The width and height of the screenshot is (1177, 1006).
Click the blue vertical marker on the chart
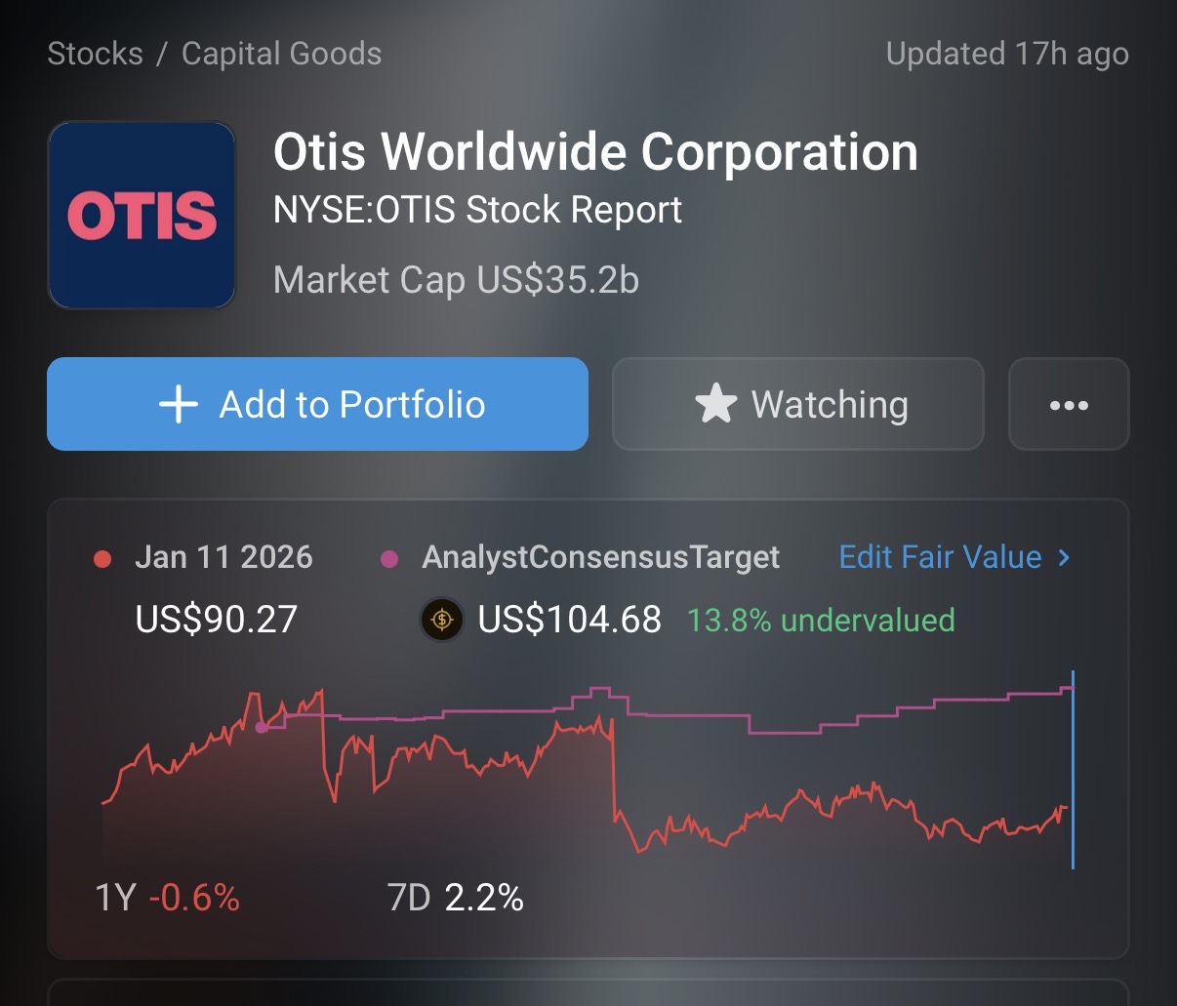point(1073,771)
